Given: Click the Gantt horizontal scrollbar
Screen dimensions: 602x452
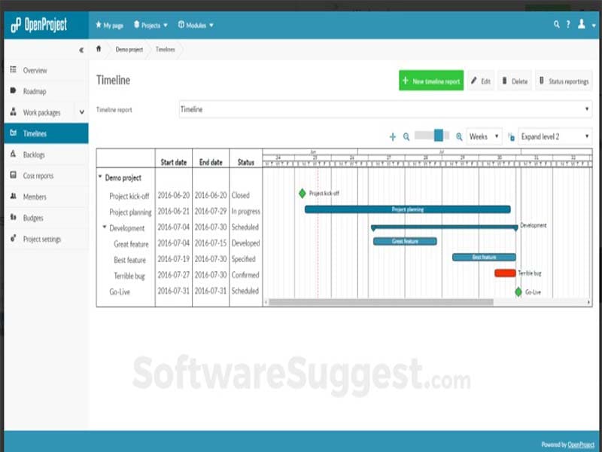Looking at the screenshot, I should pyautogui.click(x=381, y=302).
